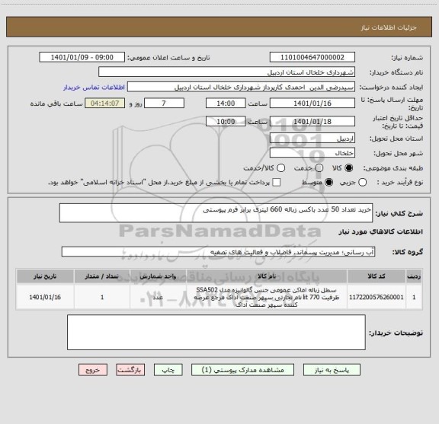Click the quantity cell showing 1

[102, 297]
